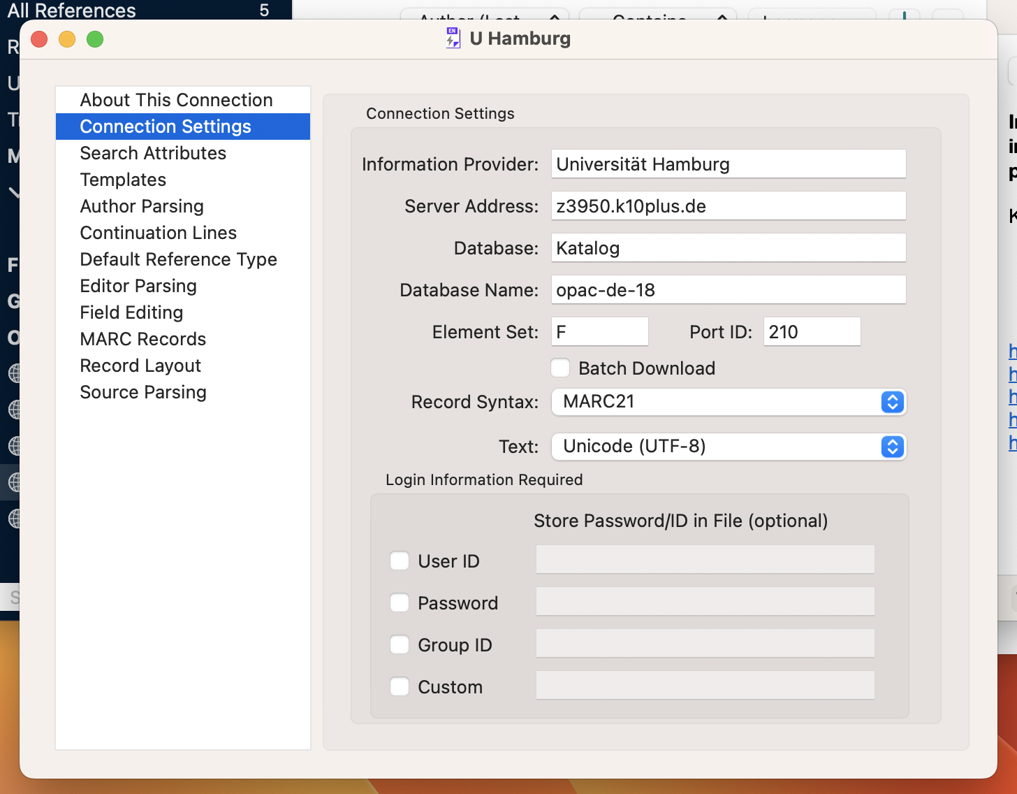Tick the Password checkbox
1017x794 pixels.
point(400,602)
